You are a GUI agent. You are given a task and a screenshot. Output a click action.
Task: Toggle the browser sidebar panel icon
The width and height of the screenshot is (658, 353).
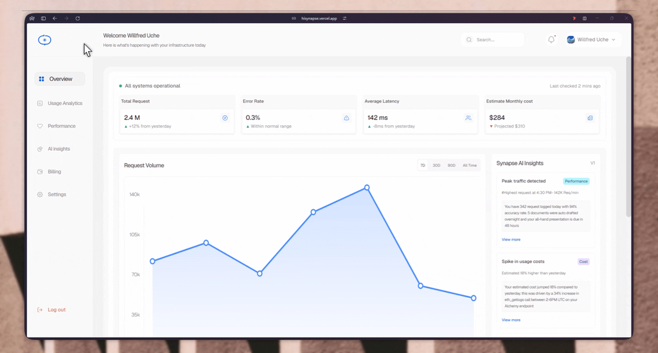tap(43, 19)
